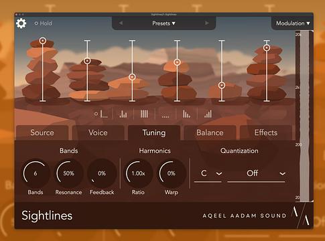Go to the previous preset arrow
325x241 pixels.
[121, 23]
